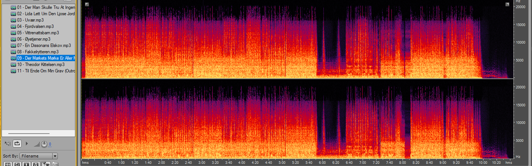The height and width of the screenshot is (166, 532).
Task: Toggle the auto-play speaker icon
Action: pyautogui.click(x=8, y=144)
